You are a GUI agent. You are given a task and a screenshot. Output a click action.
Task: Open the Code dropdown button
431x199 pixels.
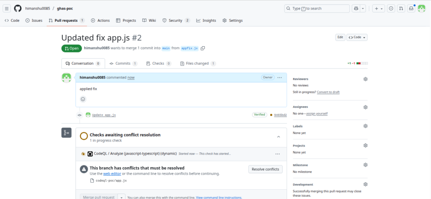point(357,37)
